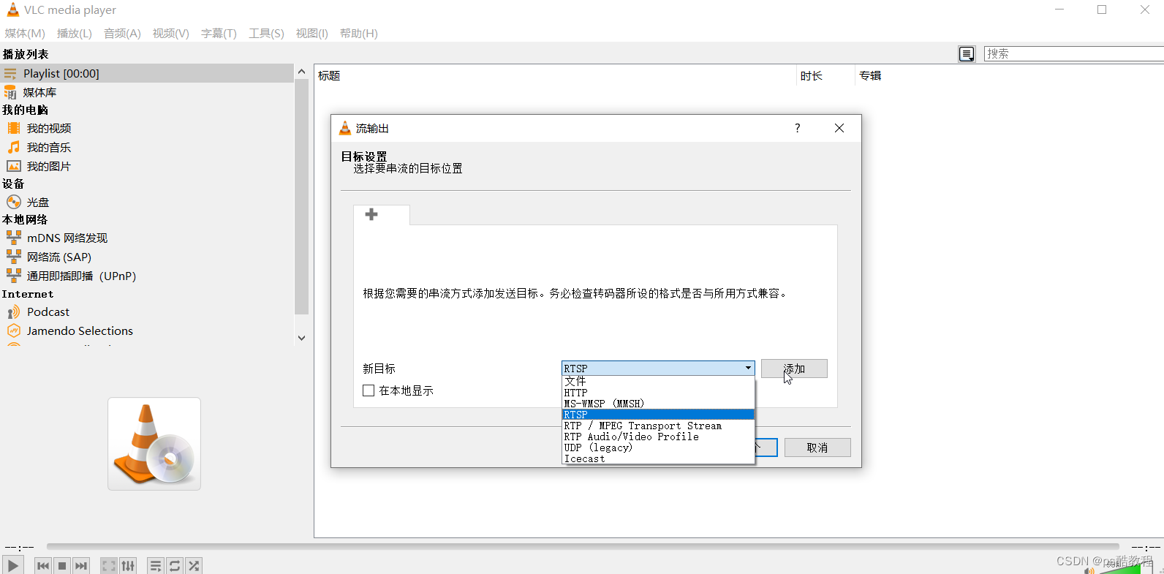Click 取消 to cancel stream output

(x=817, y=448)
